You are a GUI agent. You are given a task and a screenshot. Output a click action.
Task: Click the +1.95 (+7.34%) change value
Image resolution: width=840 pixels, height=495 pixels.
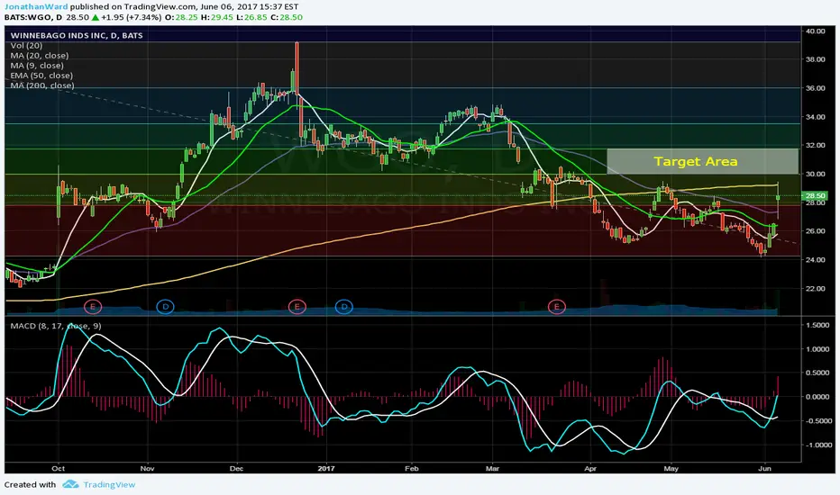click(131, 17)
